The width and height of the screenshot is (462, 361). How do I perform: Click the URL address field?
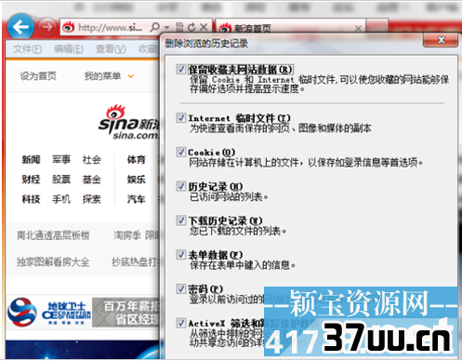coord(110,28)
